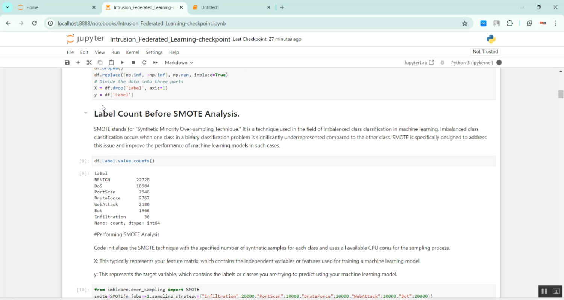This screenshot has width=564, height=300.
Task: Click the Last Checkpoint timestamp text
Action: (x=267, y=39)
